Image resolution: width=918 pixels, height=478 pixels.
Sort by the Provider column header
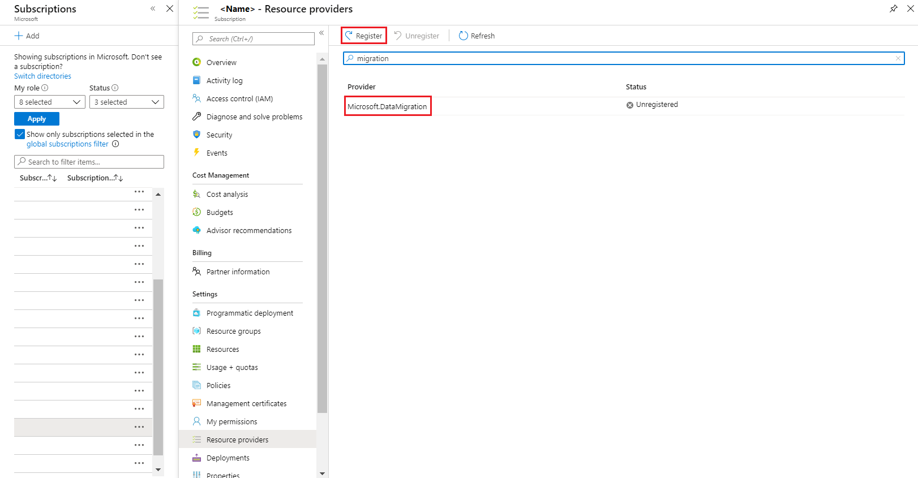point(361,87)
